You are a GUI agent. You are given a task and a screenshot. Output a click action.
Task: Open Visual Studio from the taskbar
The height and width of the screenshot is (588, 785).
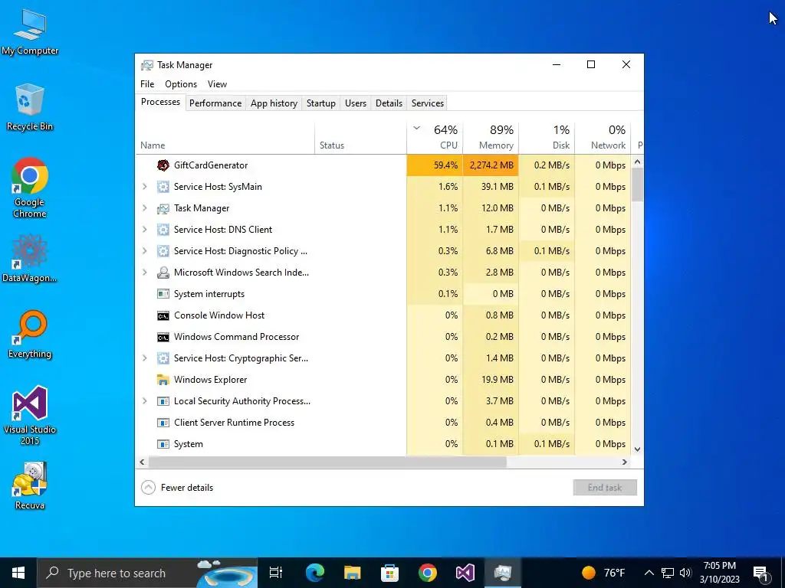pyautogui.click(x=465, y=573)
